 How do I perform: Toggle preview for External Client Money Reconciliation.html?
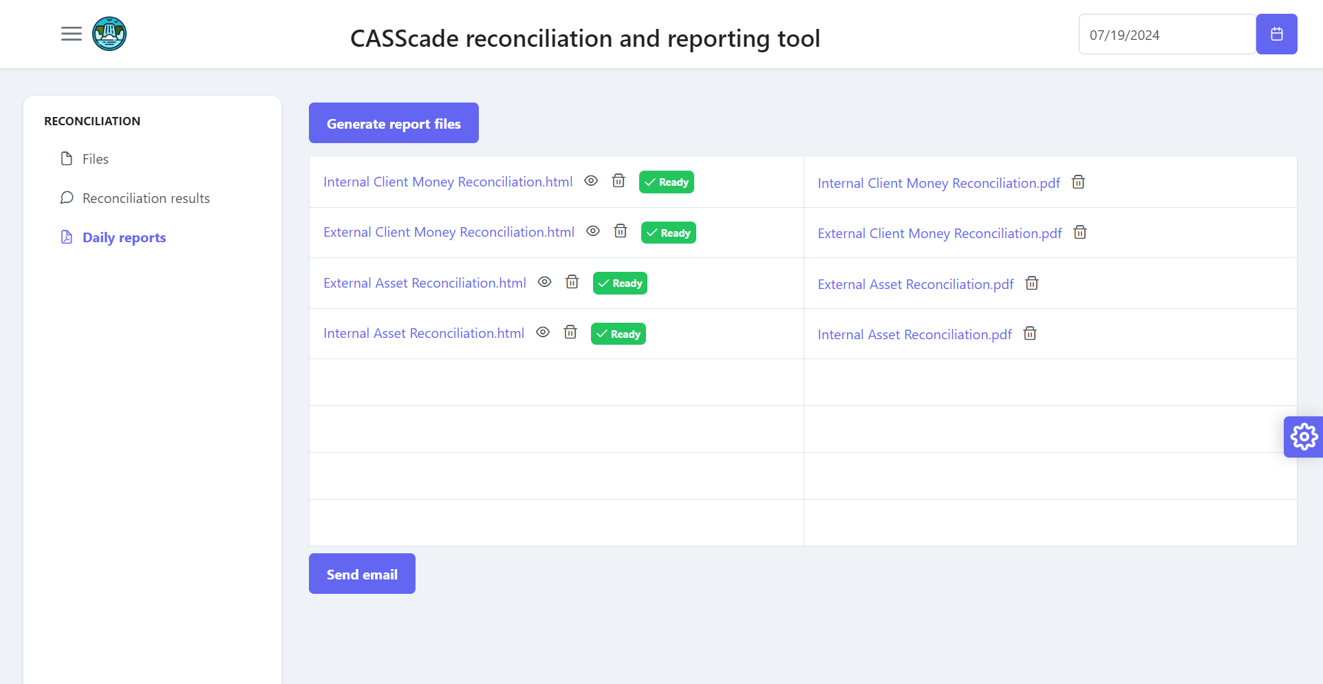point(593,231)
